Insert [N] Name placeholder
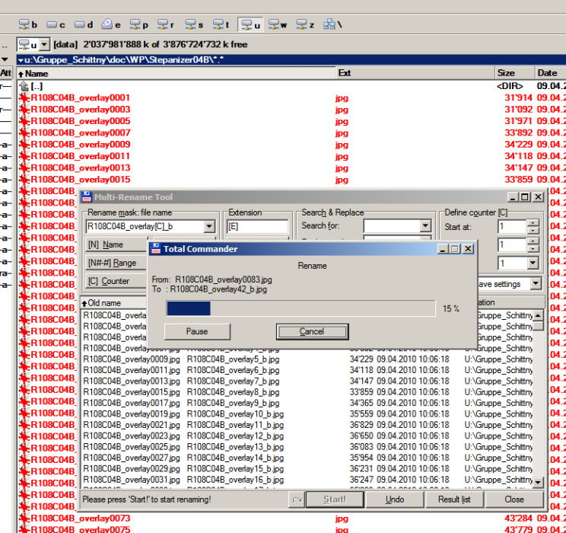This screenshot has width=566, height=533. (x=116, y=244)
